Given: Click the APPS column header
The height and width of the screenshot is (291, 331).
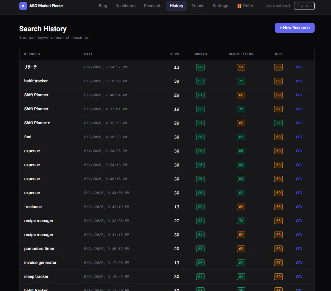Looking at the screenshot, I should [x=174, y=54].
